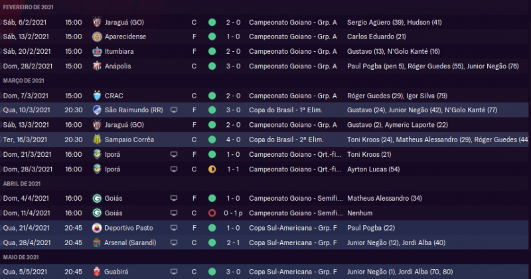Screen dimensions: 531x279
Task: Click the half-yellow draw indicator for the 1 - 1 match
Action: pos(212,169)
